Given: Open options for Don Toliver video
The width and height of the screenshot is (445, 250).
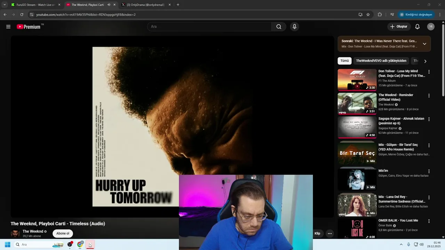Looking at the screenshot, I should click(429, 72).
